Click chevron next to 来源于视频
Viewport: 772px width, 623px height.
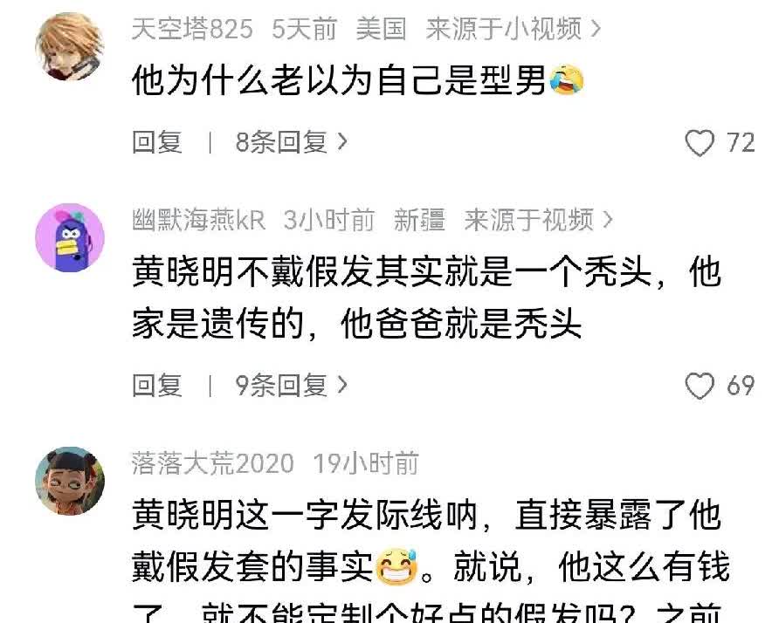(607, 220)
